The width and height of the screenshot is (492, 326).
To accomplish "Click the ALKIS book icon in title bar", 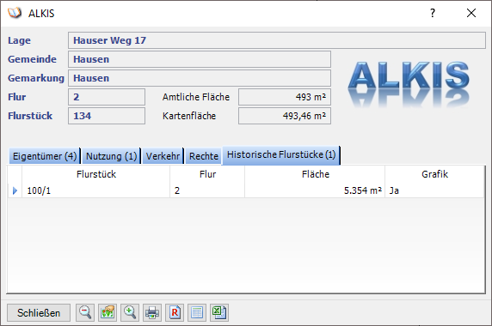I will (15, 13).
